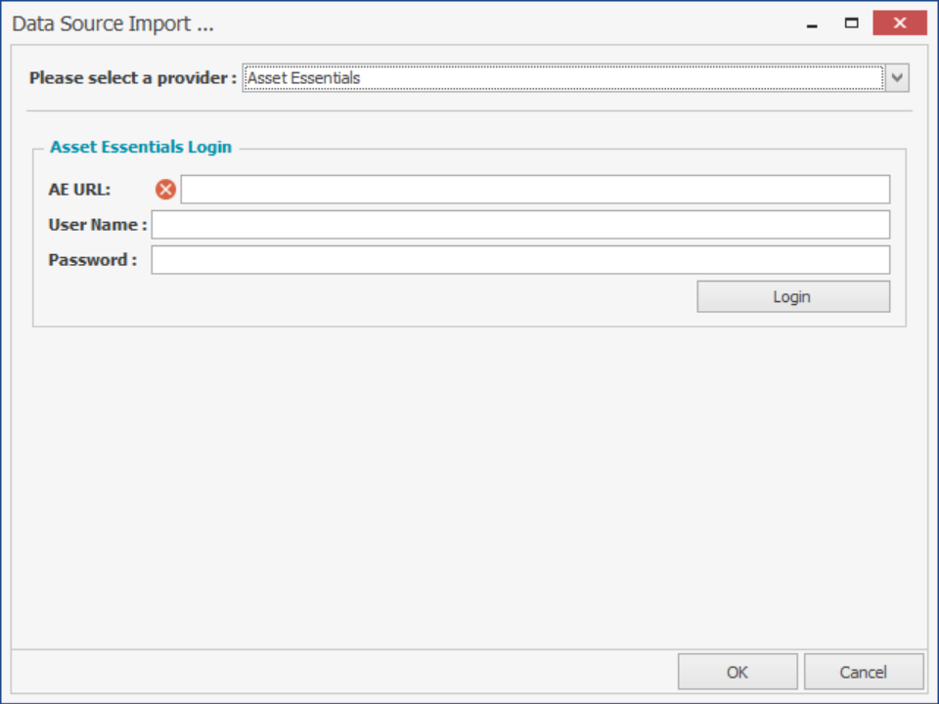Click the 'Please select a provider :' label

click(133, 78)
